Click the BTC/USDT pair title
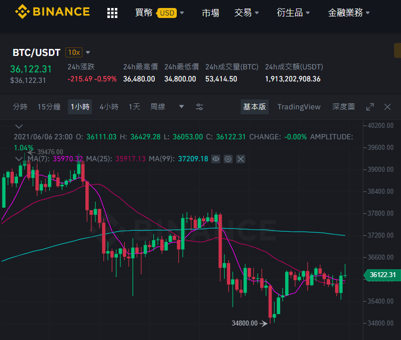 [36, 52]
